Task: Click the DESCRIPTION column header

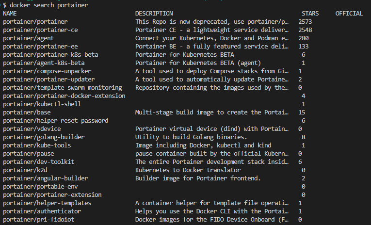Action: pos(154,14)
